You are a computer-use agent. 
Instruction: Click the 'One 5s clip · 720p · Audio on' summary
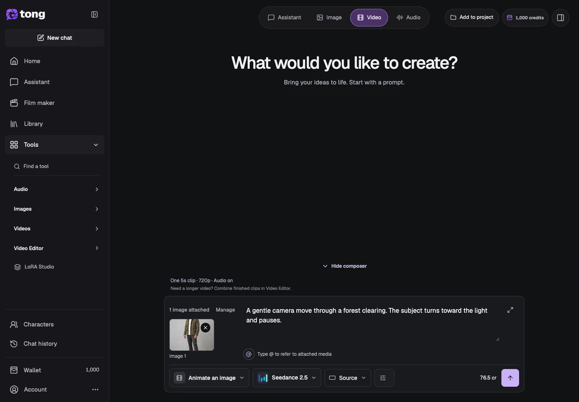tap(201, 281)
